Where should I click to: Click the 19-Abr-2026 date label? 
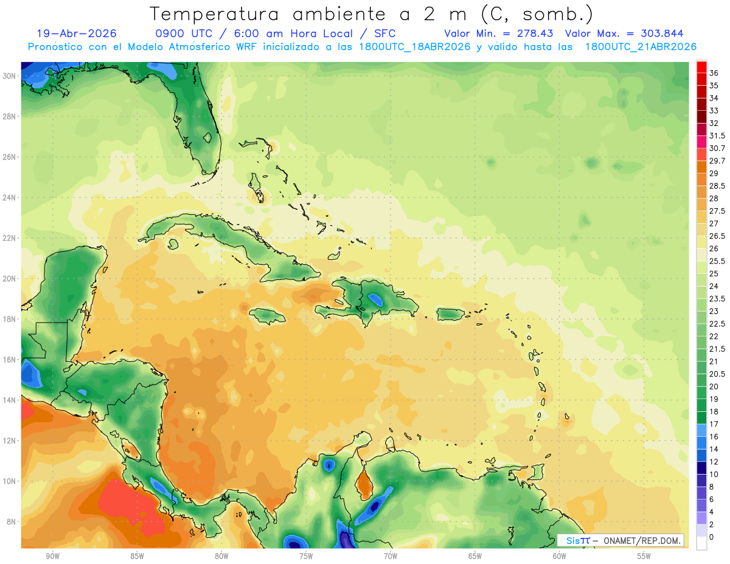(x=77, y=33)
